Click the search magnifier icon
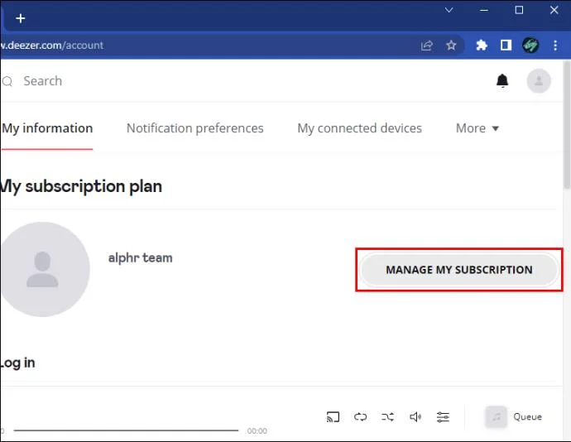Viewport: 571px width, 442px height. pyautogui.click(x=7, y=81)
